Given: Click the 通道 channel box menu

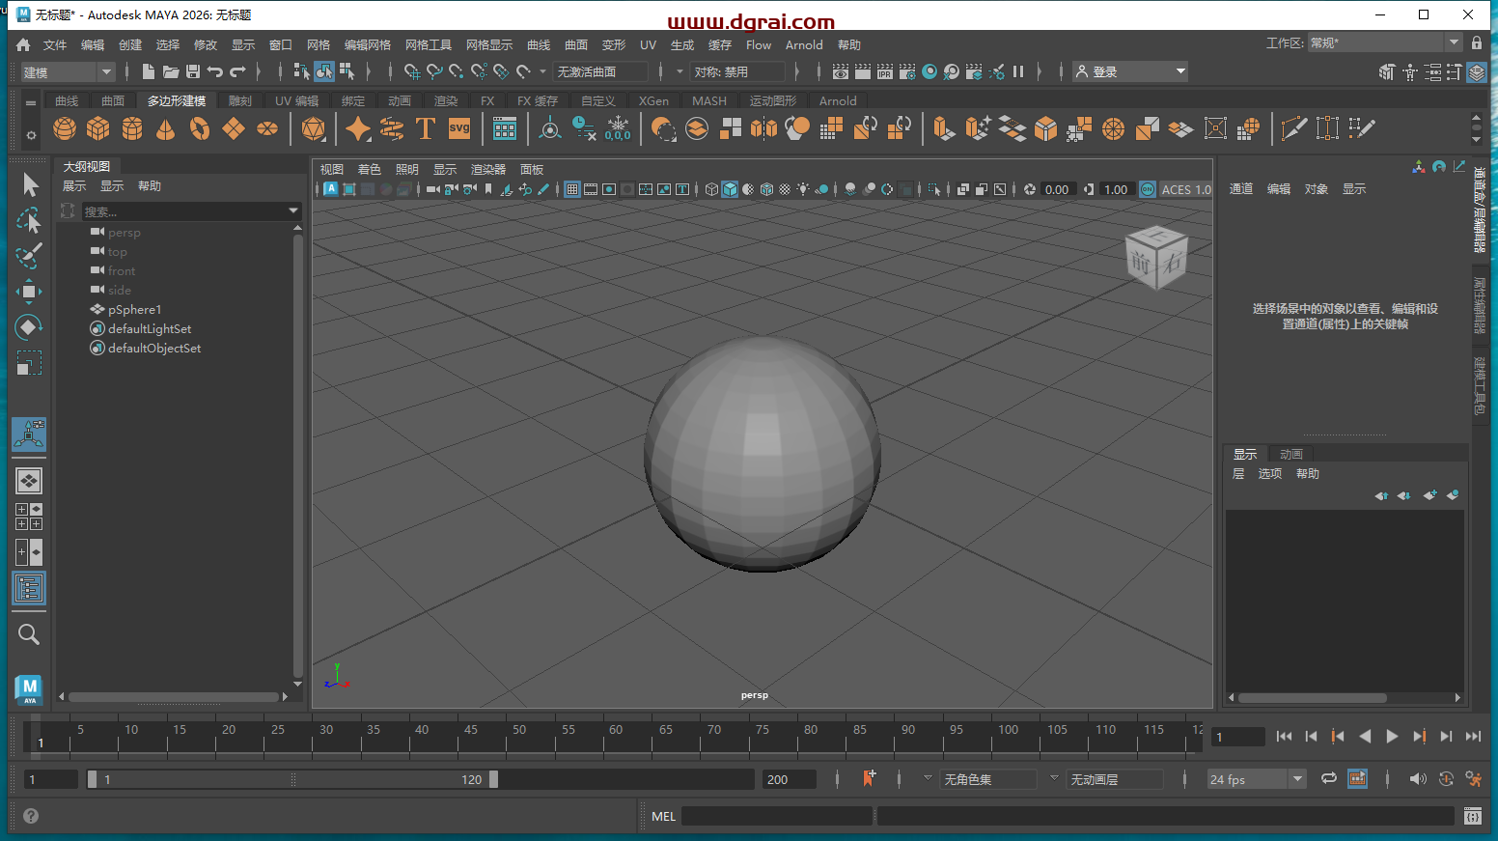Looking at the screenshot, I should (1241, 188).
